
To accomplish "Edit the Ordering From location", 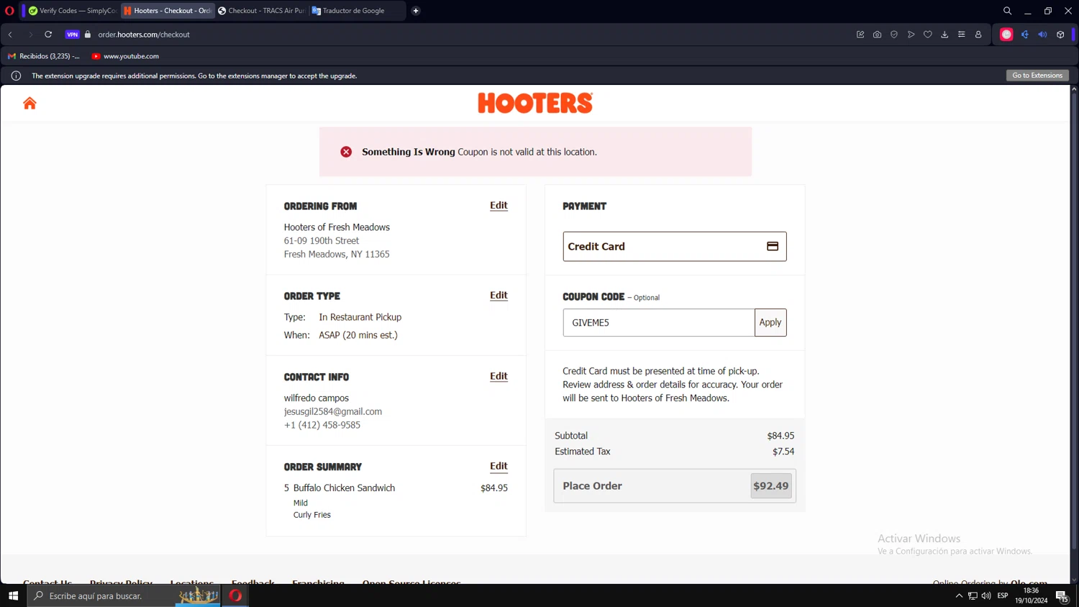I will tap(498, 206).
